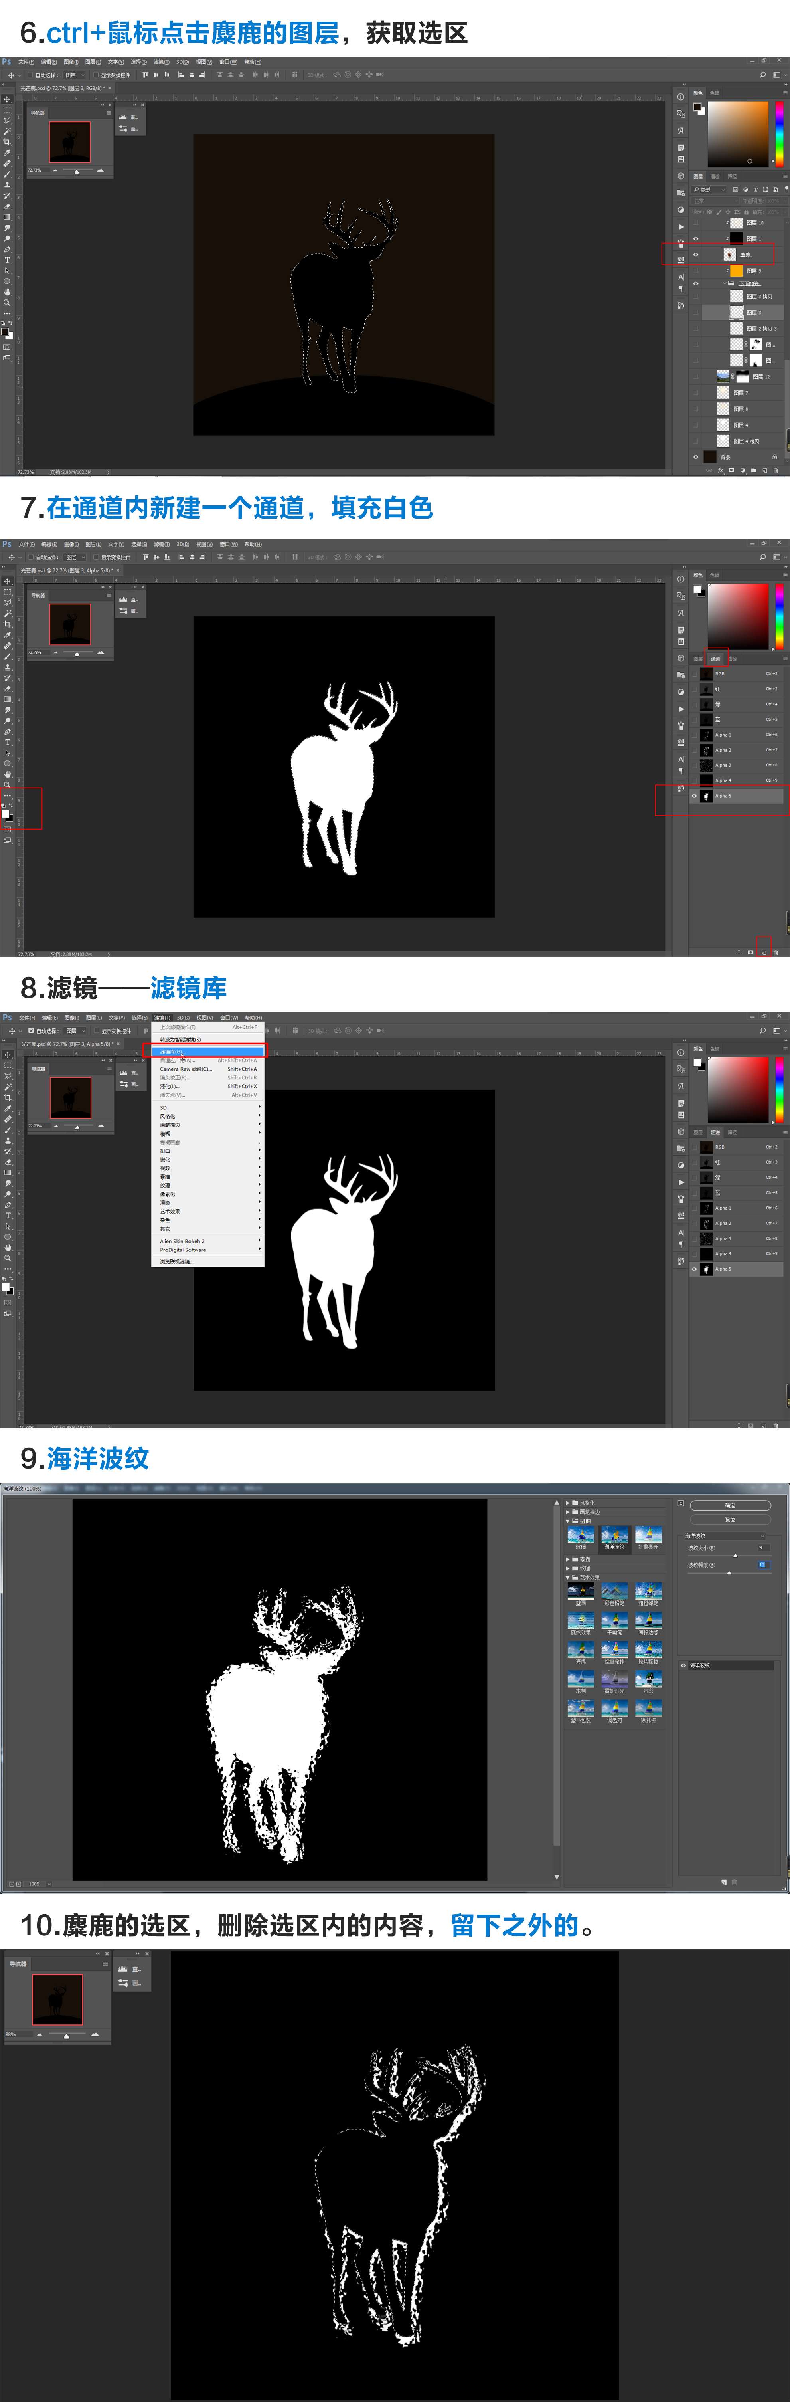Hide the 背景 layer in step 6
Screen dimensions: 790x2402
point(696,457)
